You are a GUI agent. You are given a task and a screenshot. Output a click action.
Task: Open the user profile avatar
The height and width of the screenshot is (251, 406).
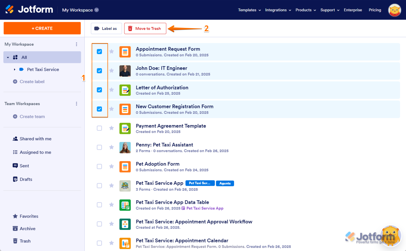pyautogui.click(x=394, y=10)
